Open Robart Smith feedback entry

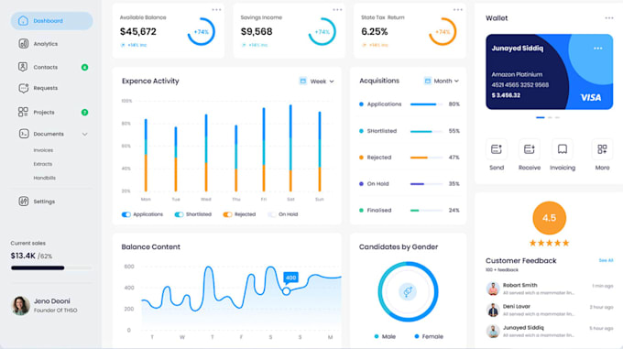coord(550,289)
